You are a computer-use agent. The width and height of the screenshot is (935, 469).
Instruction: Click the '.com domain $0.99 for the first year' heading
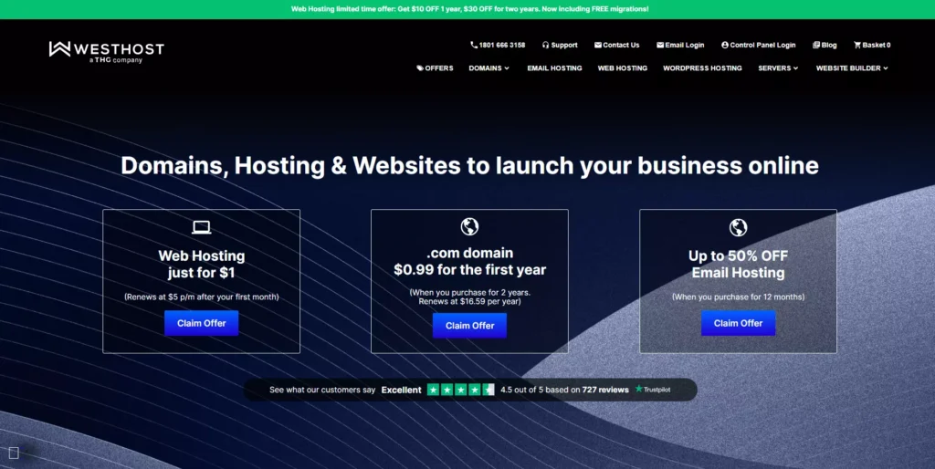click(470, 261)
